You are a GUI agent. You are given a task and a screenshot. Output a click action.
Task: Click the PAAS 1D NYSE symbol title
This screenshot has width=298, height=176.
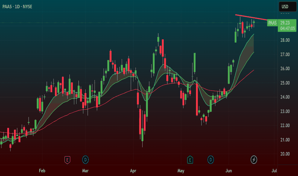click(x=17, y=7)
